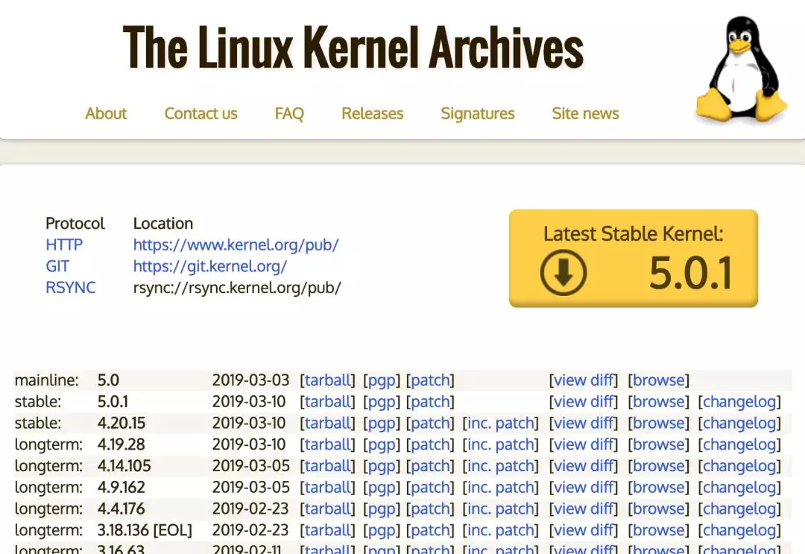The width and height of the screenshot is (805, 554).
Task: Go to the Signatures page
Action: tap(478, 113)
